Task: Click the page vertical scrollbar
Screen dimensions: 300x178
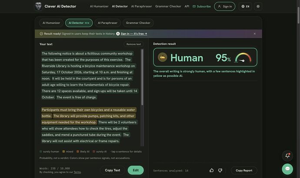Action: [298, 15]
